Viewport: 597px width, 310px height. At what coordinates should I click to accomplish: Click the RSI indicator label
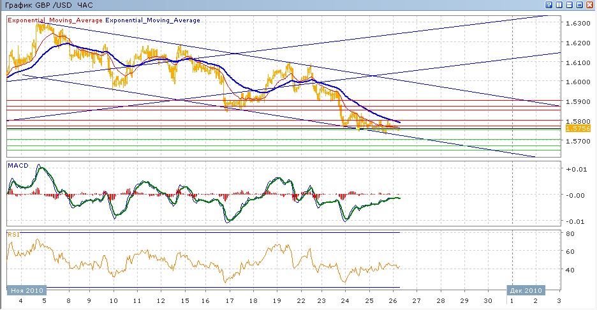click(13, 235)
